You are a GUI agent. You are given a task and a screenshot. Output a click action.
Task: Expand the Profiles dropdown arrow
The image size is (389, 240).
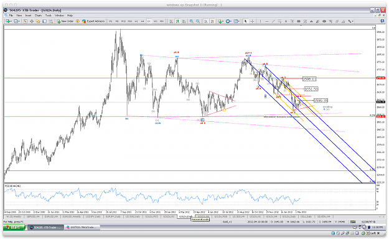click(19, 21)
